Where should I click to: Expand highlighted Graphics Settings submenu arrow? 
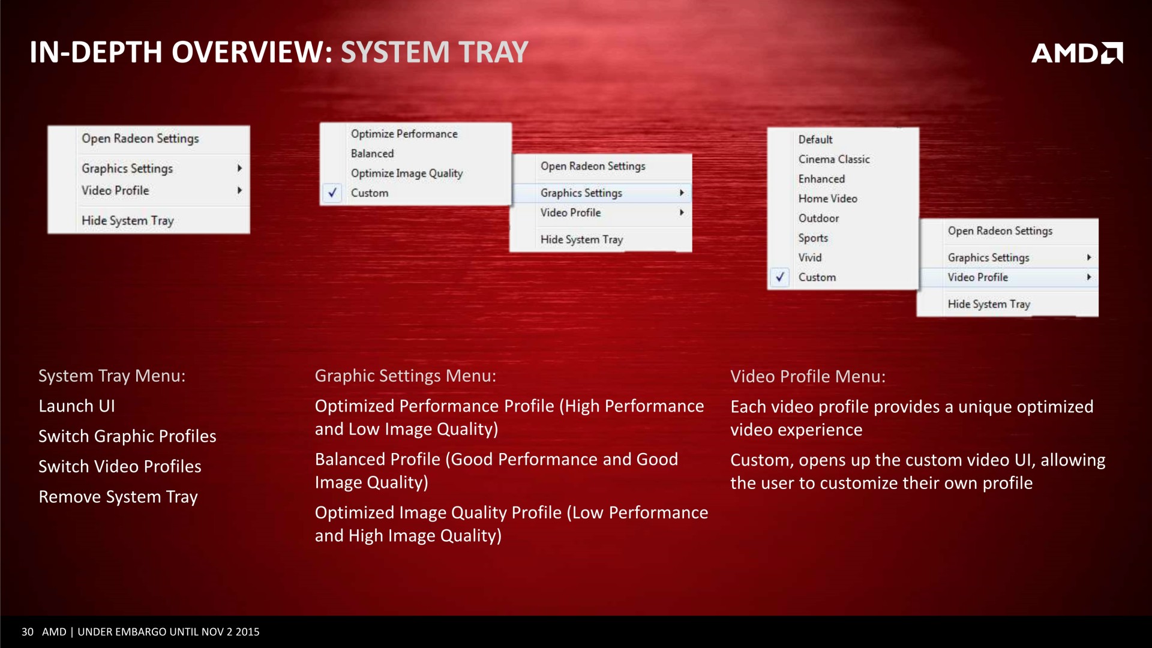click(682, 193)
